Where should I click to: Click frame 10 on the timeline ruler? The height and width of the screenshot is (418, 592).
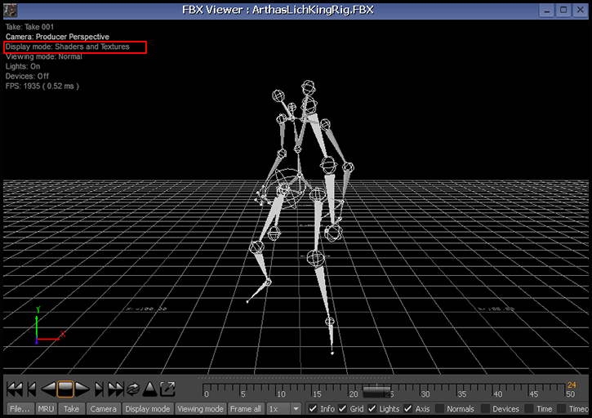coord(281,394)
